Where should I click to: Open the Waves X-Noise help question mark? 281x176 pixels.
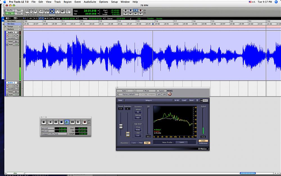197,101
